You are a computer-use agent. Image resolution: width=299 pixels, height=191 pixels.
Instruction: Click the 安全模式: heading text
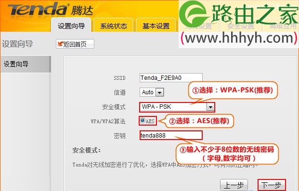[x=87, y=150]
